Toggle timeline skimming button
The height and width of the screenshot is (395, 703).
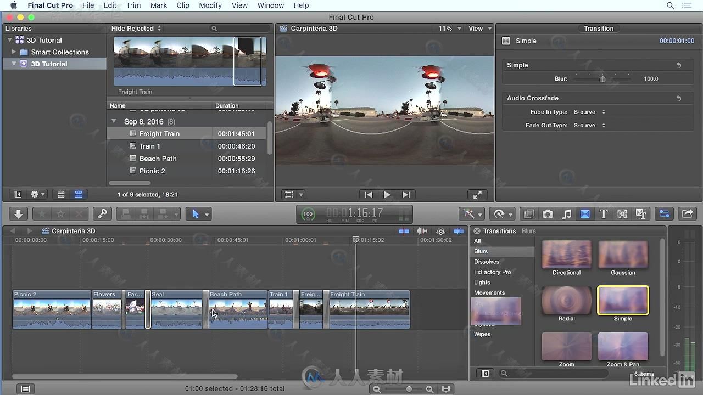404,231
